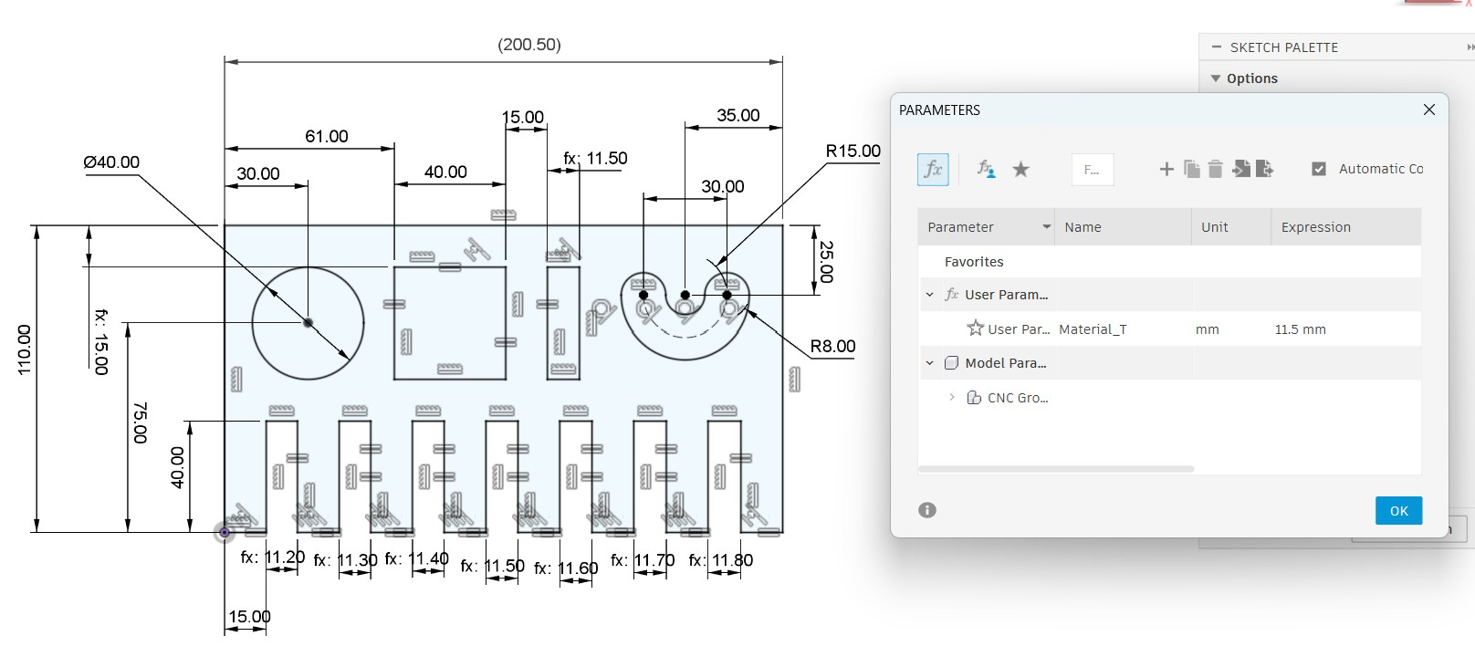Delete the selected parameter with trash icon

click(1215, 169)
